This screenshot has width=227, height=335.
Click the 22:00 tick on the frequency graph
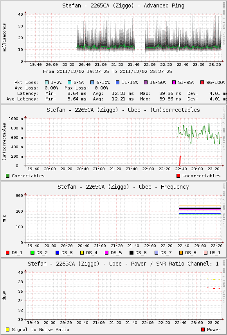150,246
